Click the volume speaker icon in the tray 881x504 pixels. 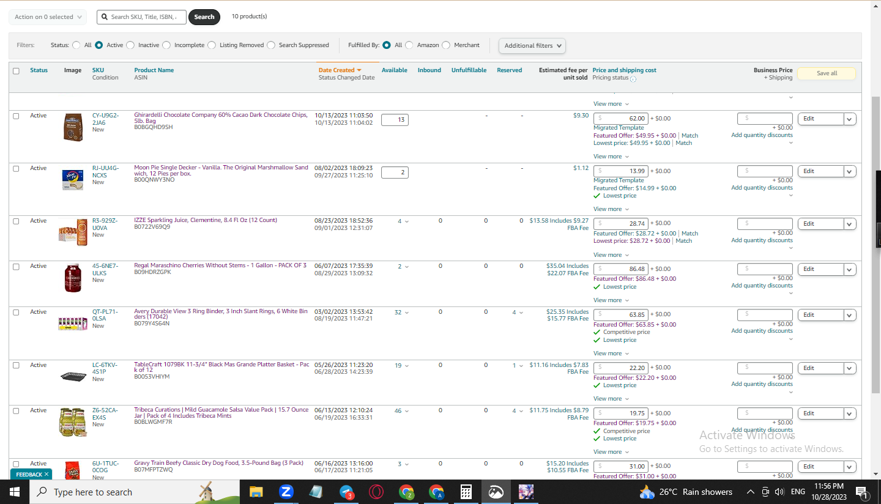(779, 492)
